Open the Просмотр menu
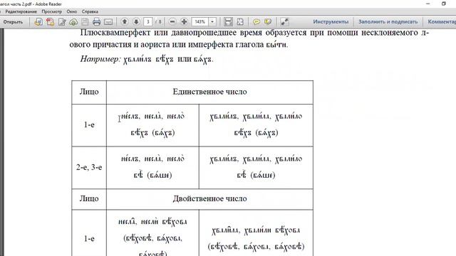The image size is (456, 256). coord(52,11)
